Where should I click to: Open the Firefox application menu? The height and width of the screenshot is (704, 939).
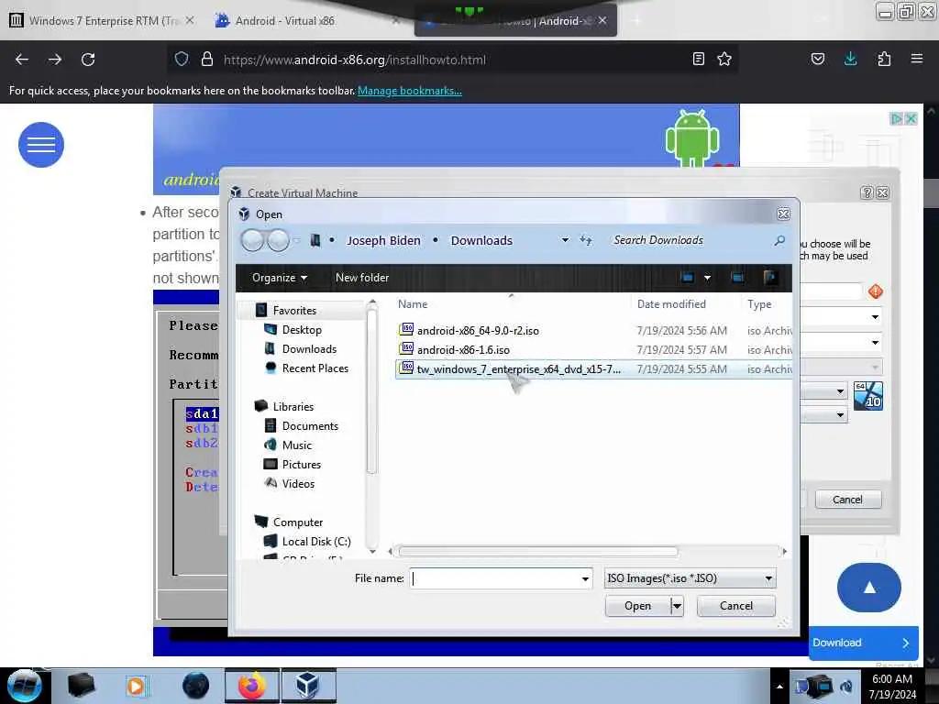916,59
